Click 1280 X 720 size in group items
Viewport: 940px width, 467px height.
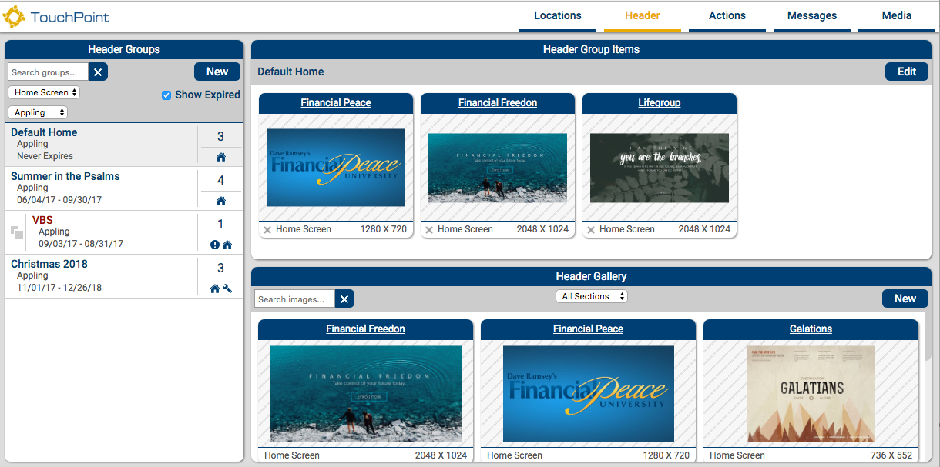(x=384, y=229)
